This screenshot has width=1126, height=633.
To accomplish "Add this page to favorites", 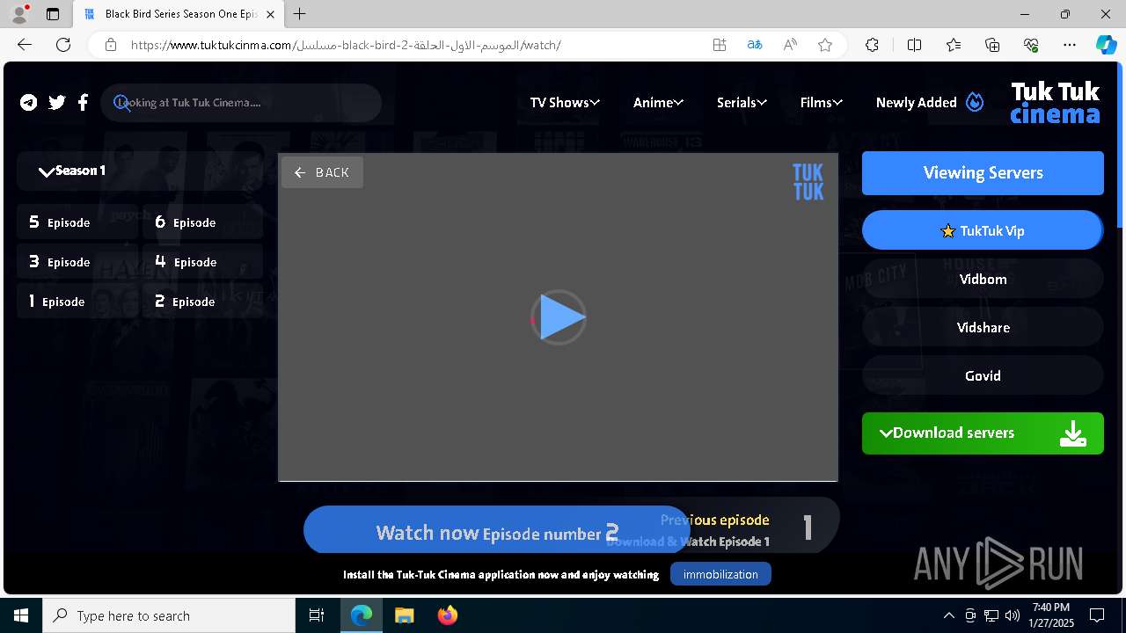I will (825, 45).
